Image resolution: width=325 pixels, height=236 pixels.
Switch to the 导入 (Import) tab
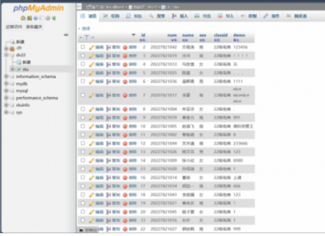coord(225,16)
